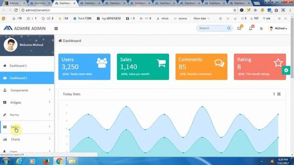Click the Components anchor icon
The image size is (294, 165).
pyautogui.click(x=5, y=90)
